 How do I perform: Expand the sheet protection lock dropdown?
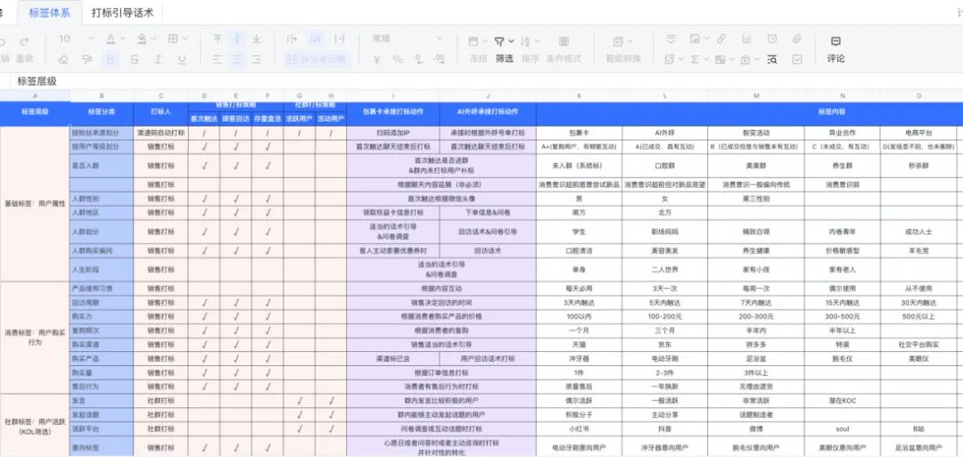point(757,60)
